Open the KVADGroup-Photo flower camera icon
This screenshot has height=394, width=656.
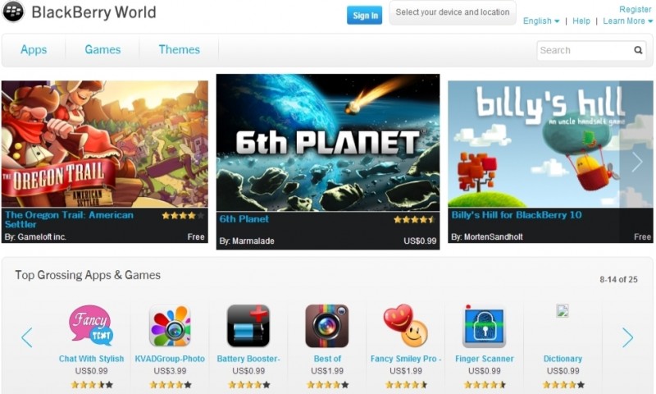170,326
